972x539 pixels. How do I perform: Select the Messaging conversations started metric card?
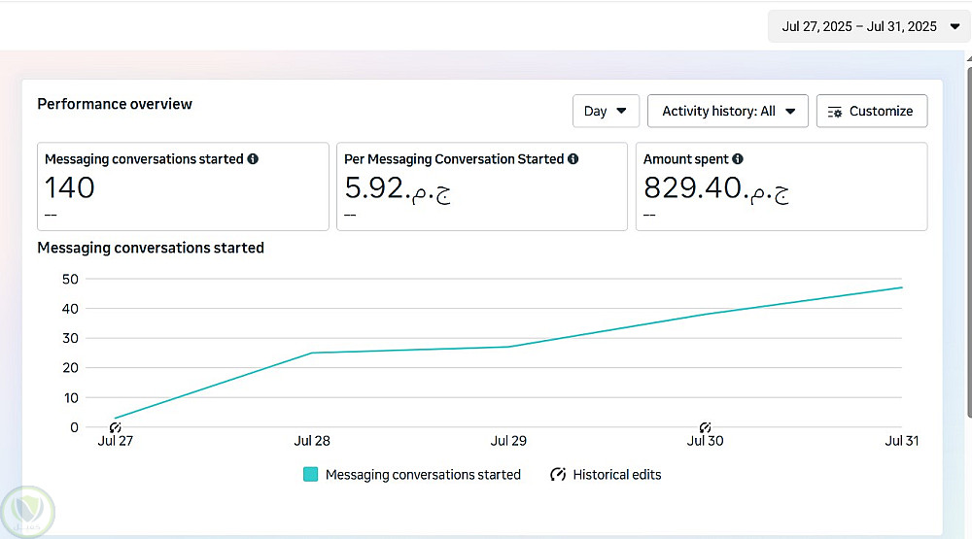(185, 186)
